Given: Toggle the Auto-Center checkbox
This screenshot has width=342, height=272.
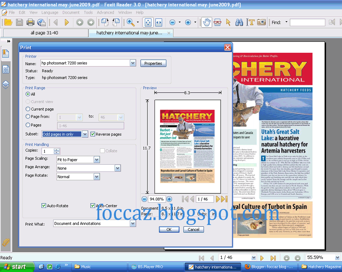Looking at the screenshot, I should [93, 206].
